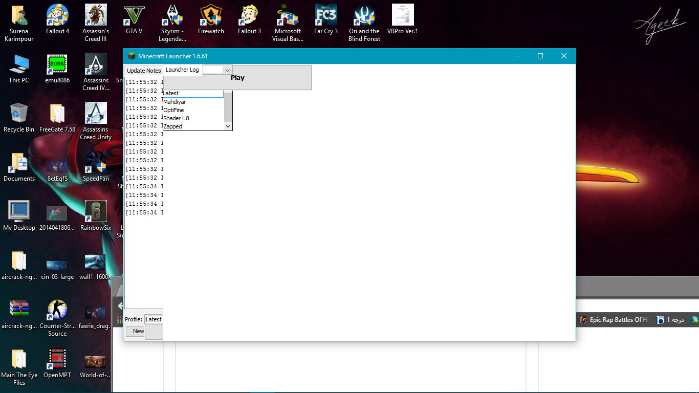This screenshot has height=393, width=699.
Task: Click the New profile button
Action: pyautogui.click(x=138, y=331)
